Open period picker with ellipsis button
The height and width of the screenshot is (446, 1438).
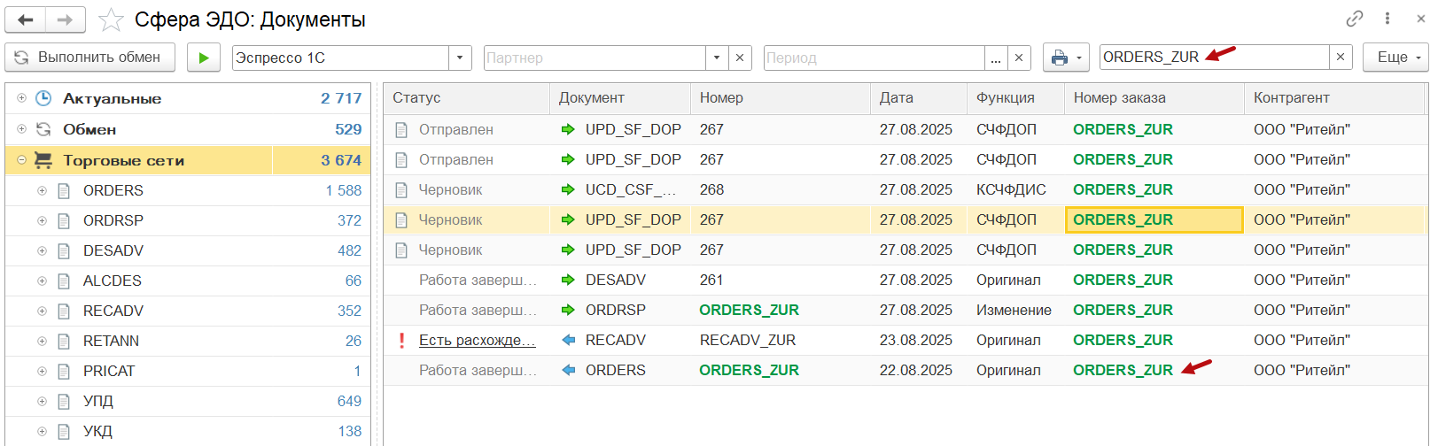[996, 58]
